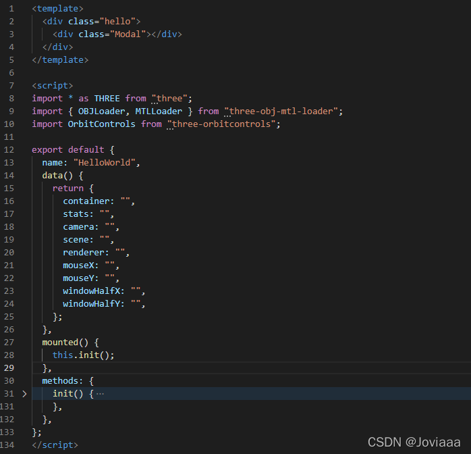Click the OBJLoader identifier

[x=101, y=111]
